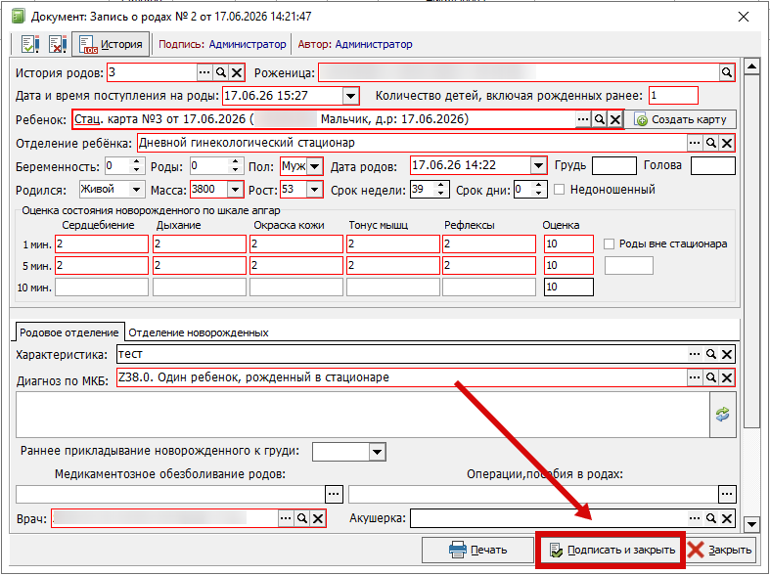
Task: Open the История log button
Action: 111,44
